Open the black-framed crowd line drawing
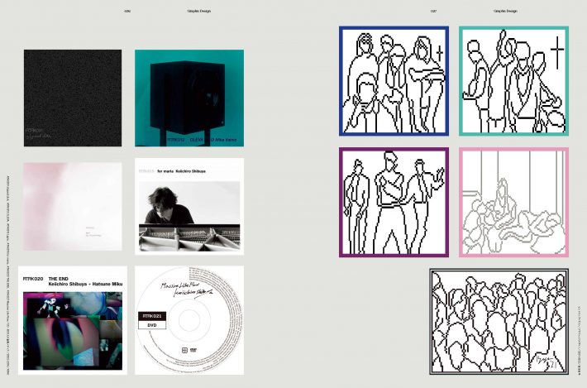This screenshot has height=388, width=587. pyautogui.click(x=499, y=321)
